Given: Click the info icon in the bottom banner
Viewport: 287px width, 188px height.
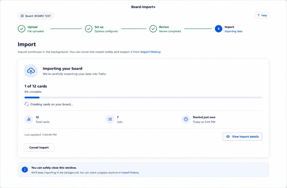Looking at the screenshot, I should pyautogui.click(x=25, y=170).
